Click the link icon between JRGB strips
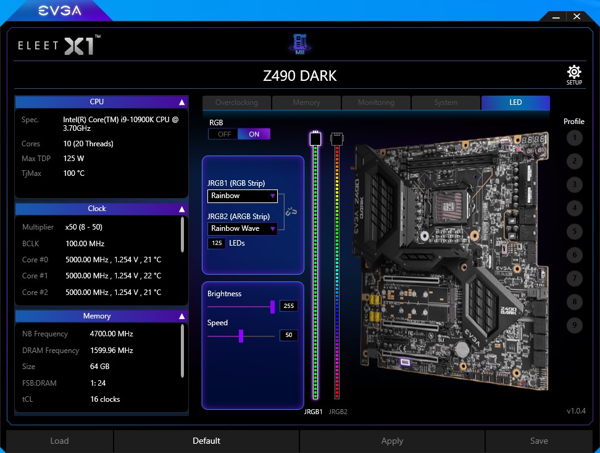Screen dimensions: 600x453 click(291, 211)
